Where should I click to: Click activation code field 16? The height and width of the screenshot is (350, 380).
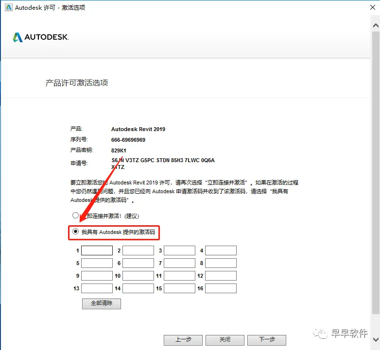221,288
